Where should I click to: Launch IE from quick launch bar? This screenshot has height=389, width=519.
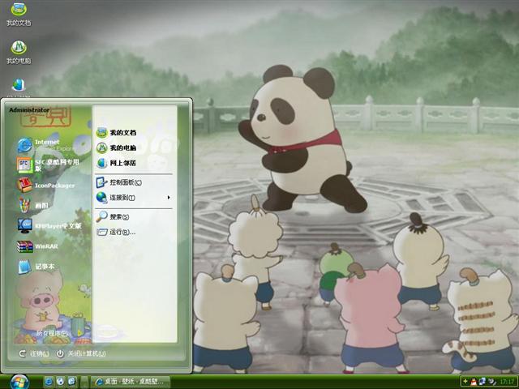pyautogui.click(x=49, y=382)
